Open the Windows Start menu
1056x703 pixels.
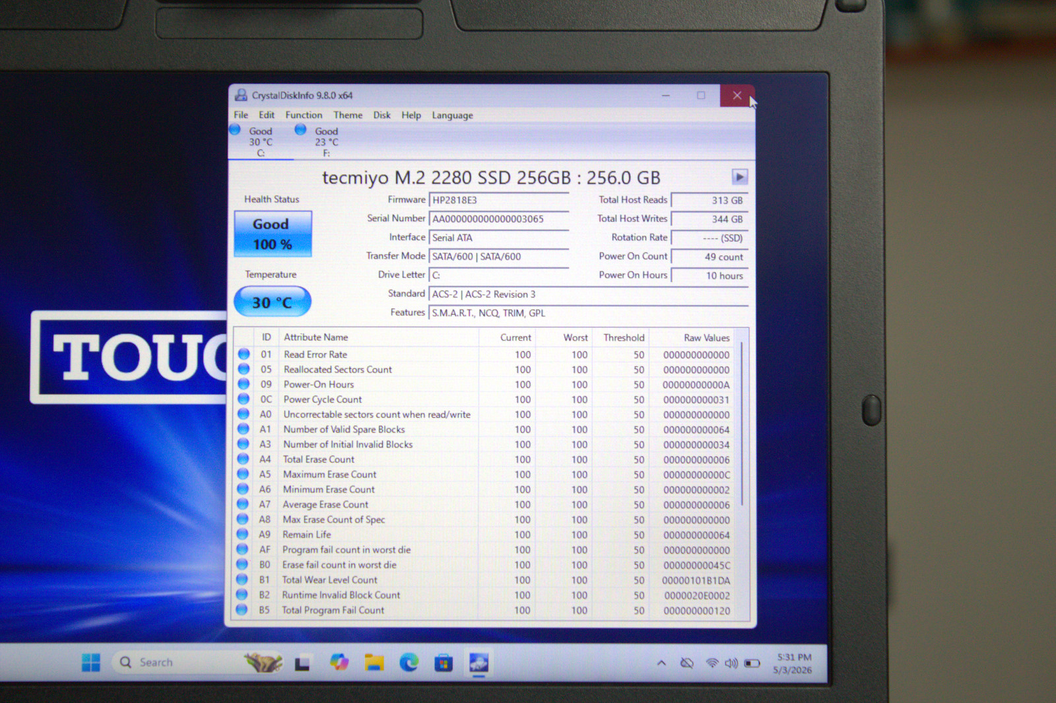coord(91,662)
